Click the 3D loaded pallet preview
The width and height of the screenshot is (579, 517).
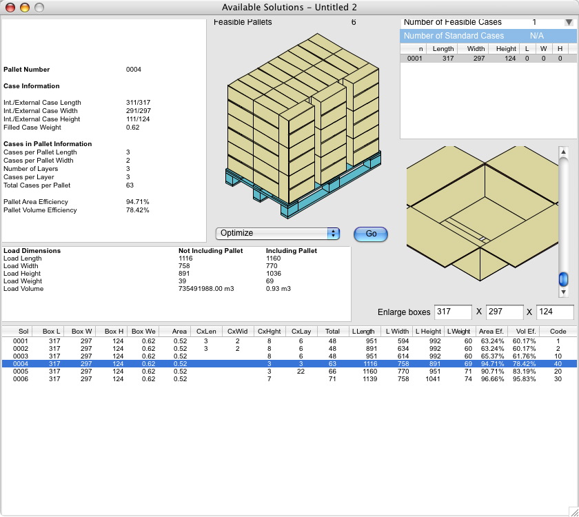[303, 125]
